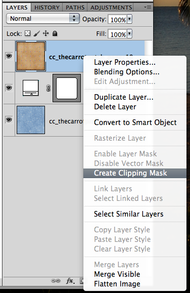
Task: Open the Normal blend mode dropdown
Action: coord(43,19)
